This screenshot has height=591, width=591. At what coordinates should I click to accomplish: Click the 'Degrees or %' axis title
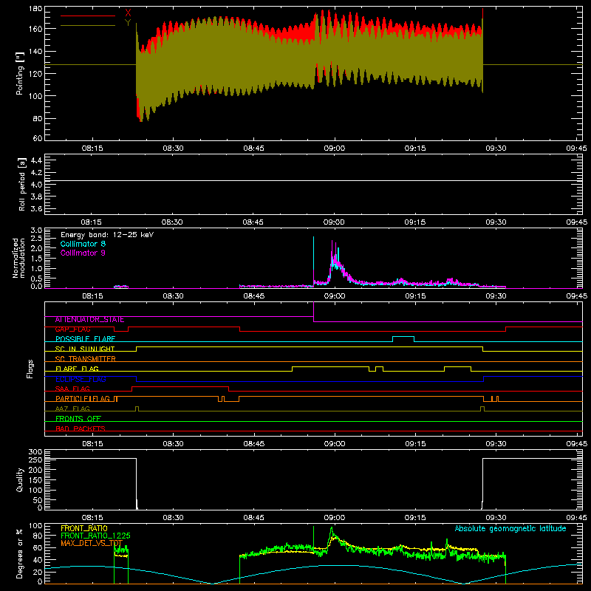point(20,553)
